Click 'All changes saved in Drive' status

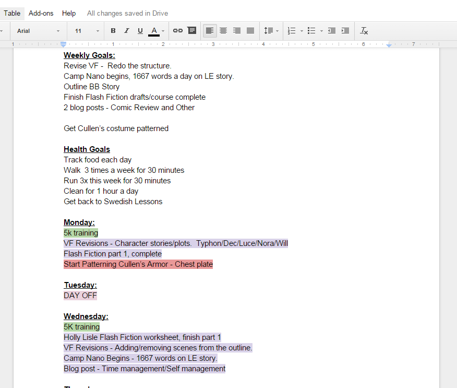click(x=127, y=13)
